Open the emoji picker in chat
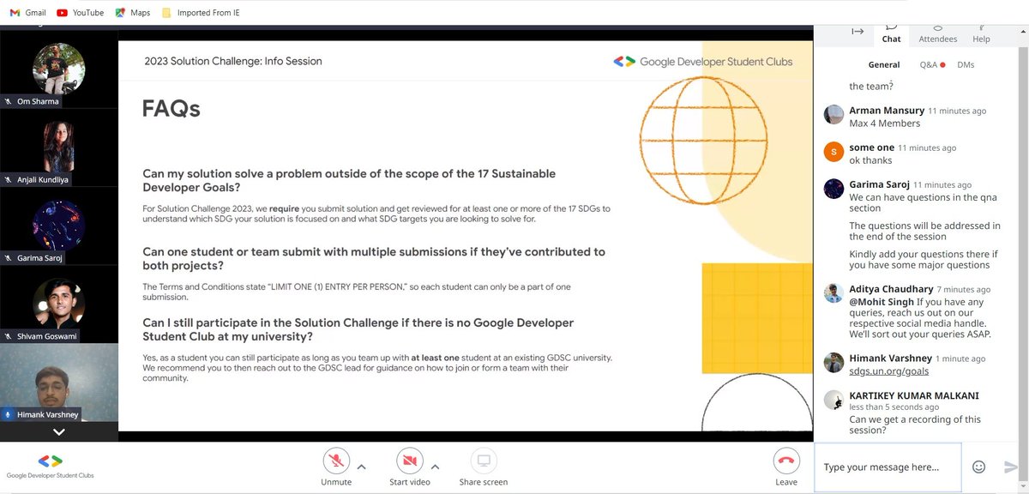Screen dimensions: 1029x494 point(978,467)
